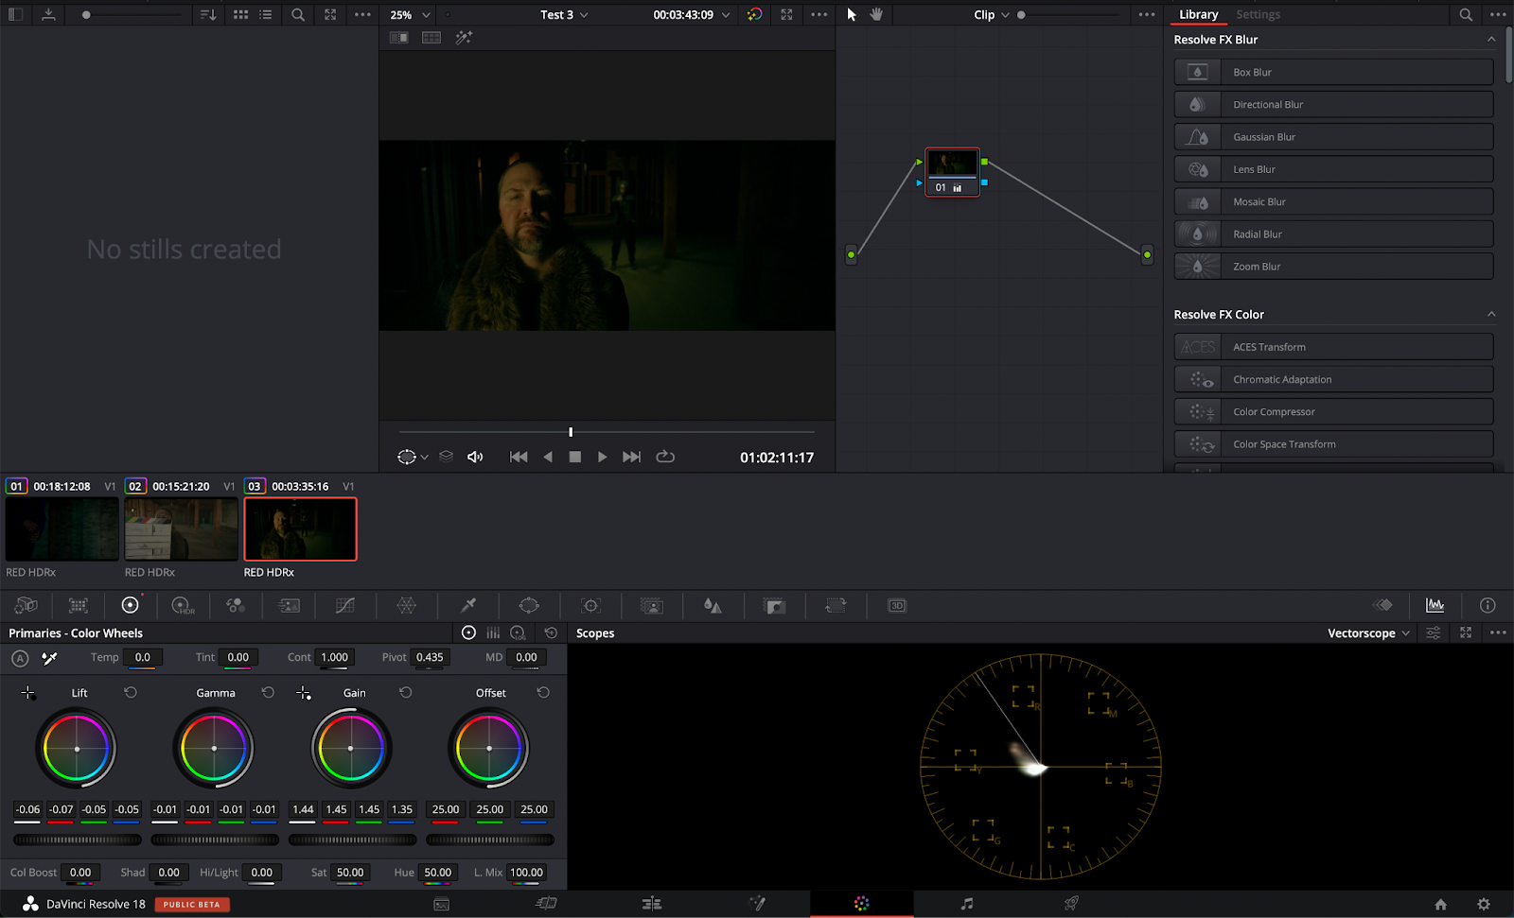The width and height of the screenshot is (1514, 918).
Task: Open the Magic Mask palette
Action: 651,605
